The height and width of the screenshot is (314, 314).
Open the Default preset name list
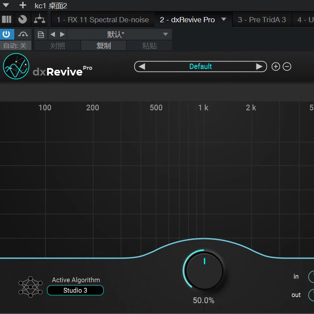pyautogui.click(x=201, y=66)
